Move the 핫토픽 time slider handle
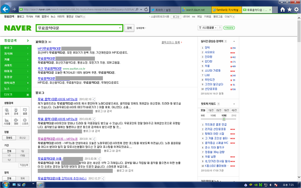Viewport: 301px width, 188px height. click(x=224, y=119)
